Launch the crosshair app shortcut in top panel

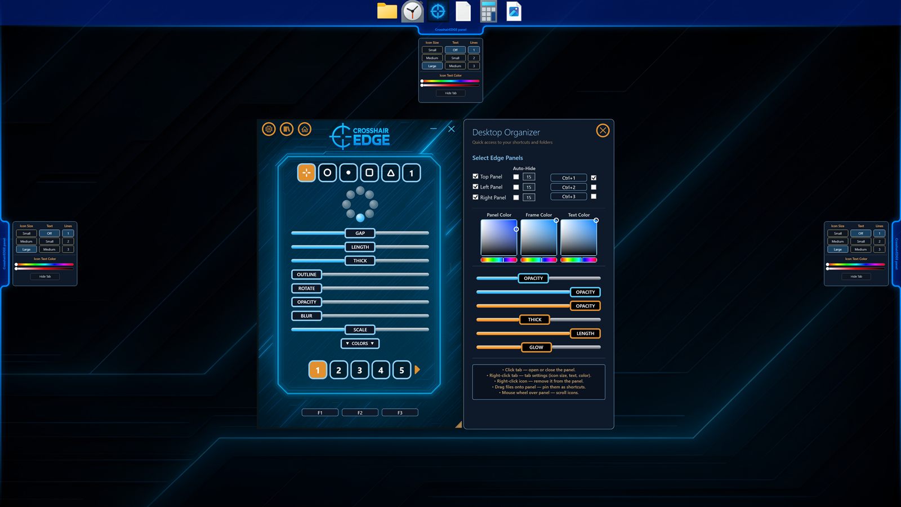point(438,11)
